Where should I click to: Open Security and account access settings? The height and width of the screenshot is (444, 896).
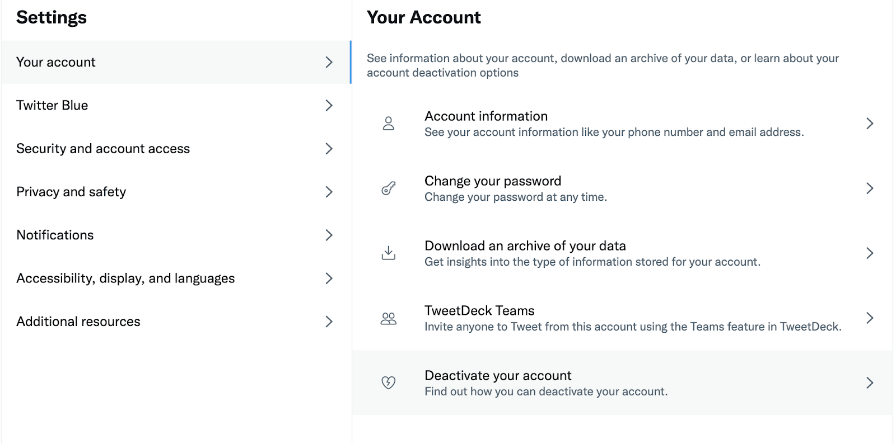103,149
